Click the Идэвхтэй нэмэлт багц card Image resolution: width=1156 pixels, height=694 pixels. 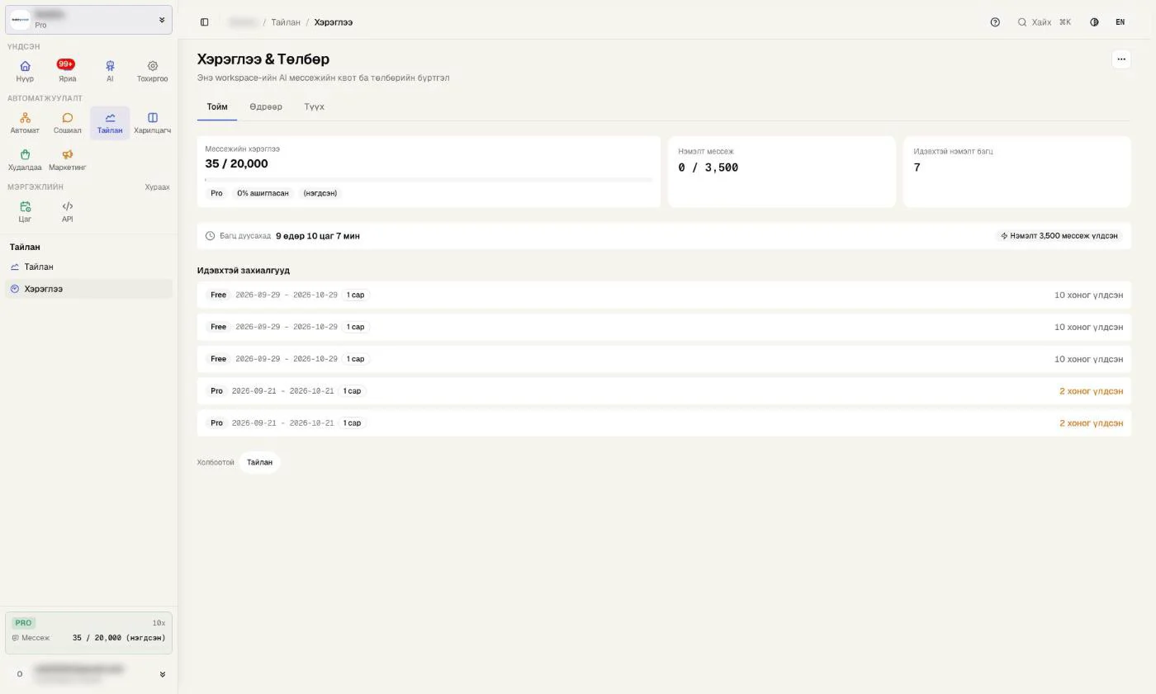pyautogui.click(x=1016, y=172)
